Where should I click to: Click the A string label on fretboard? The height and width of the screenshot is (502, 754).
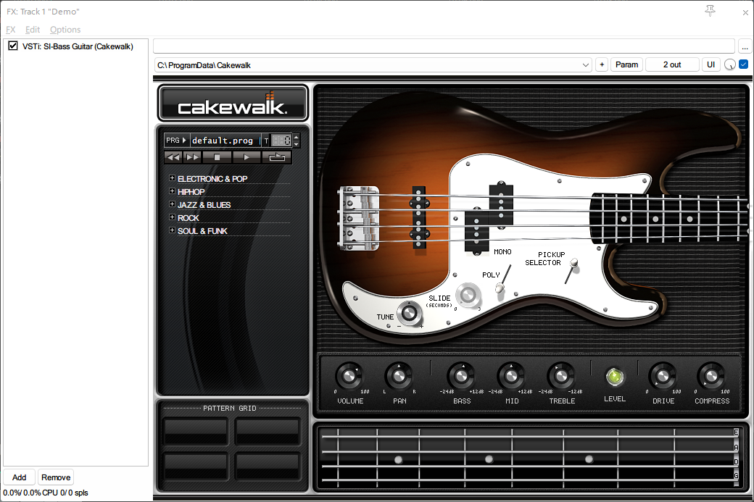pos(736,447)
